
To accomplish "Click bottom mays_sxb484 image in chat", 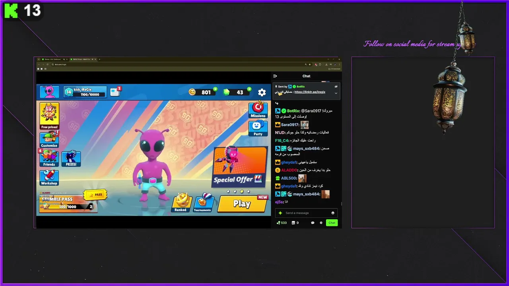I will 325,194.
